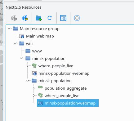Click the first where_people_live layer icon
Image resolution: width=134 pixels, height=121 pixels.
[x=34, y=66]
